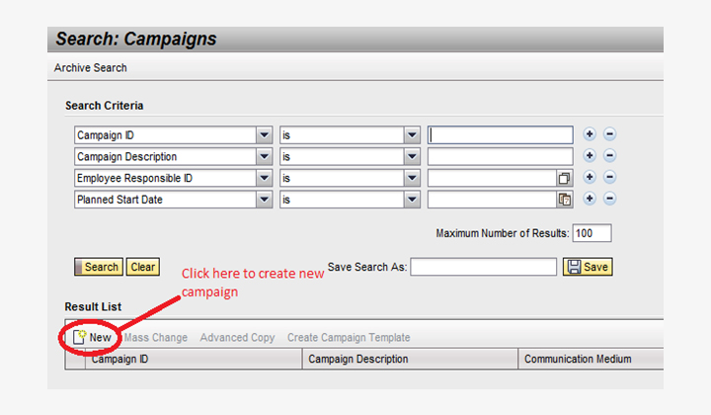Open operator dropdown for Employee Responsible ID
Viewport: 711px width, 415px height.
click(x=412, y=178)
